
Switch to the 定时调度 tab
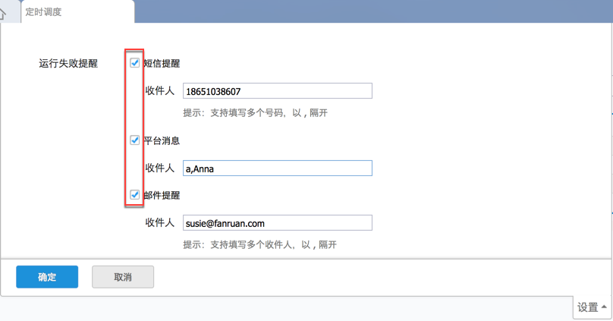[x=43, y=12]
